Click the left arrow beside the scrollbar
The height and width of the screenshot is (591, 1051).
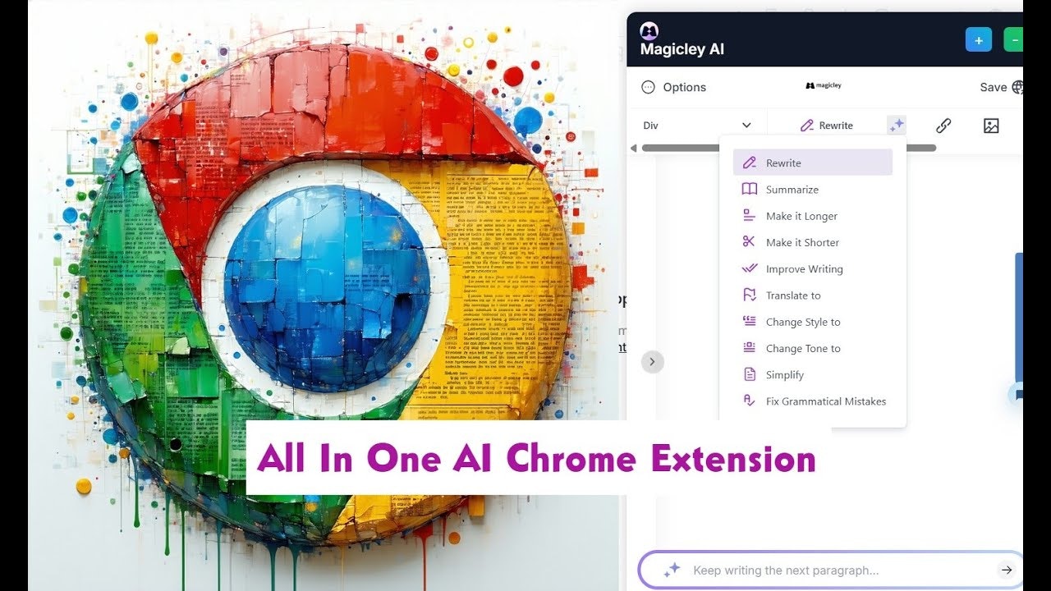pos(633,148)
